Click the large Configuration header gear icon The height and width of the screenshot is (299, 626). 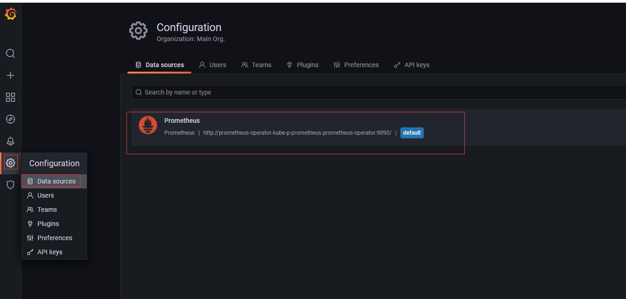point(138,31)
